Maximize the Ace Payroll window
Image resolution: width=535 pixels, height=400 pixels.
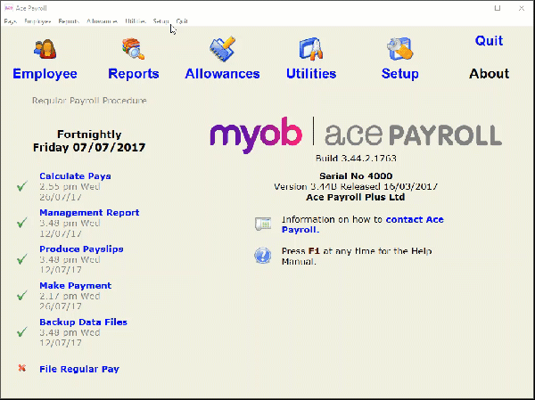click(x=498, y=8)
